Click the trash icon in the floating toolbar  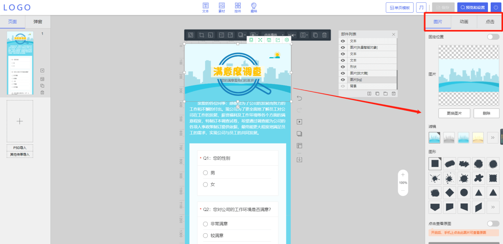324,35
